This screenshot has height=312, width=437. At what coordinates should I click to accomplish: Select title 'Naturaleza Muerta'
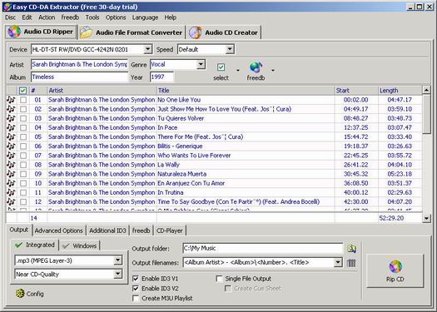click(182, 174)
